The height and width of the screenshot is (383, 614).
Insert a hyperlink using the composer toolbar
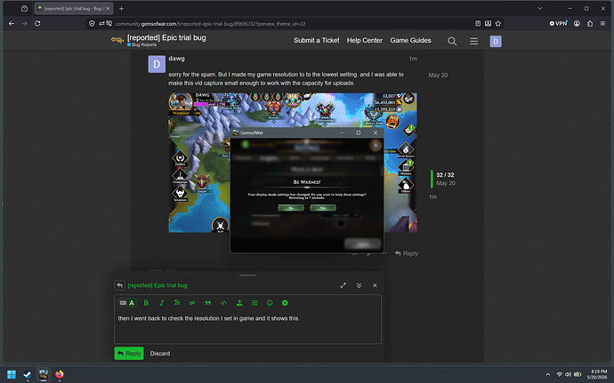[192, 303]
